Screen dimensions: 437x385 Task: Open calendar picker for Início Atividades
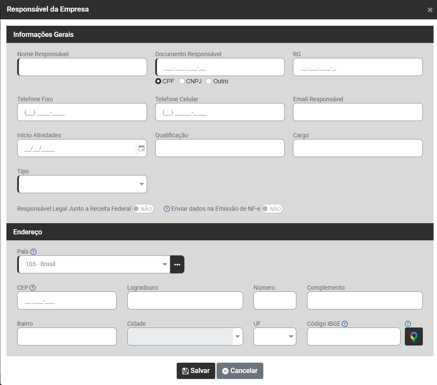(x=141, y=149)
